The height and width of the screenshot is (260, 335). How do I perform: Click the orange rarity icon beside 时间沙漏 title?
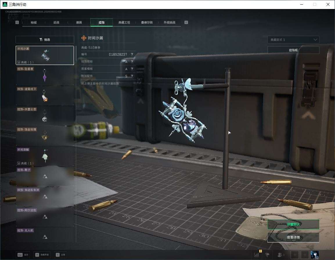tap(84, 38)
